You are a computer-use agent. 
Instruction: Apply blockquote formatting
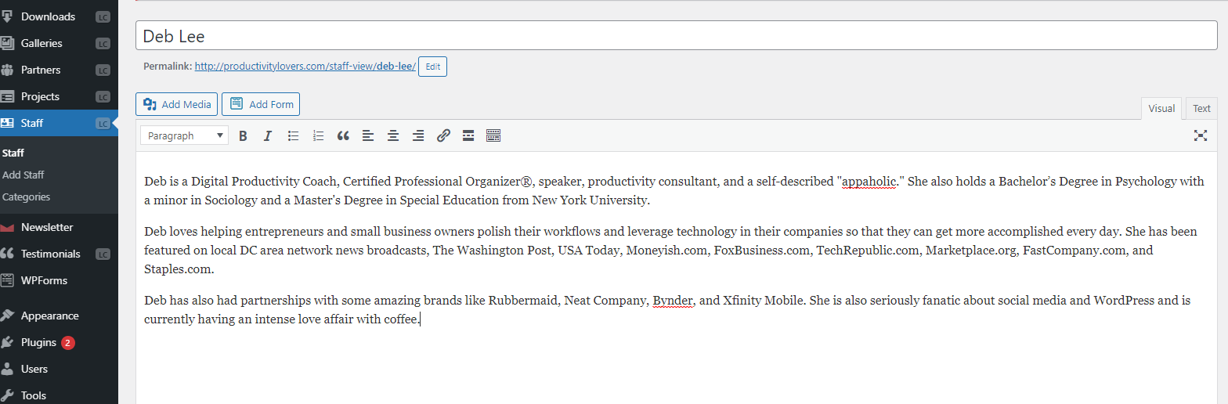point(343,135)
